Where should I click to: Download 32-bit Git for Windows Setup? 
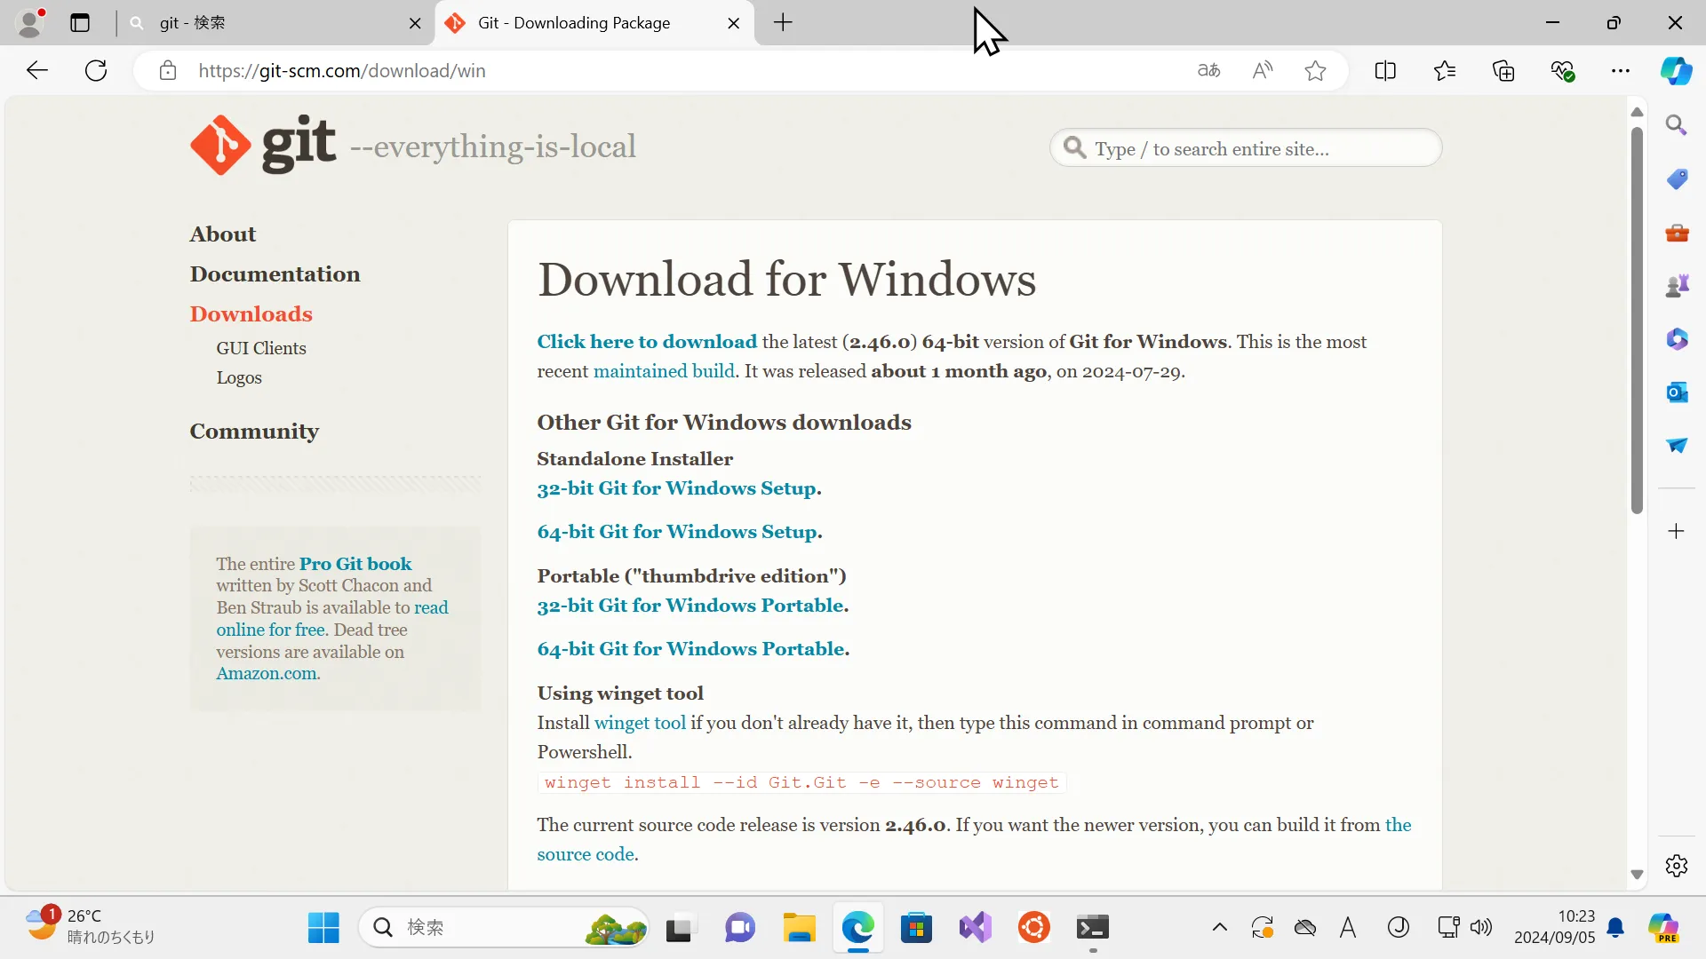677,488
